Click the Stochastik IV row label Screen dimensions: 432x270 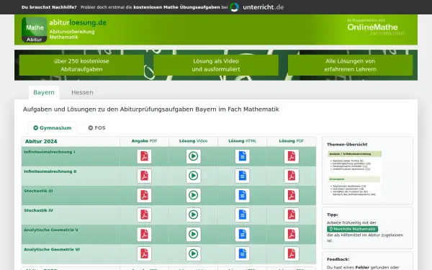[39, 210]
